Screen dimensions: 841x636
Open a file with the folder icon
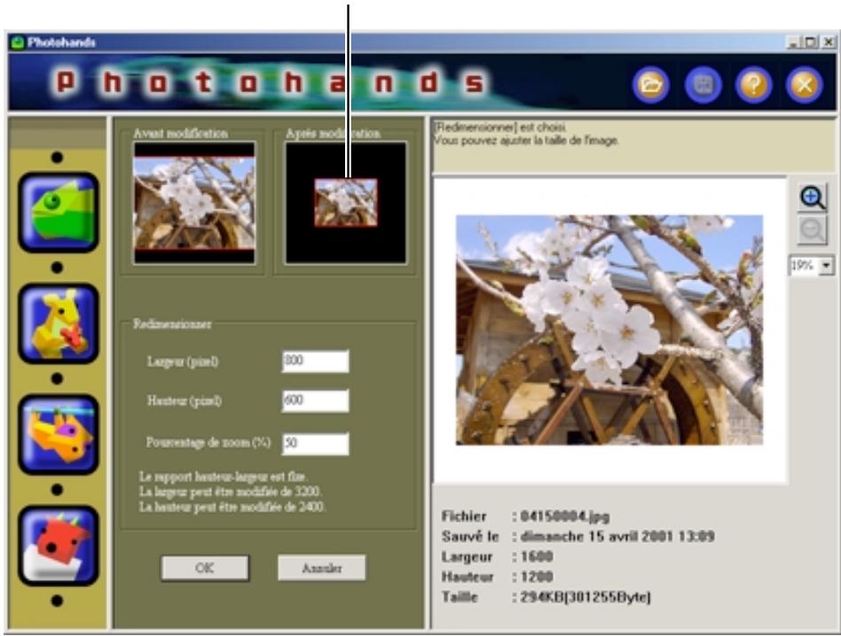[650, 85]
